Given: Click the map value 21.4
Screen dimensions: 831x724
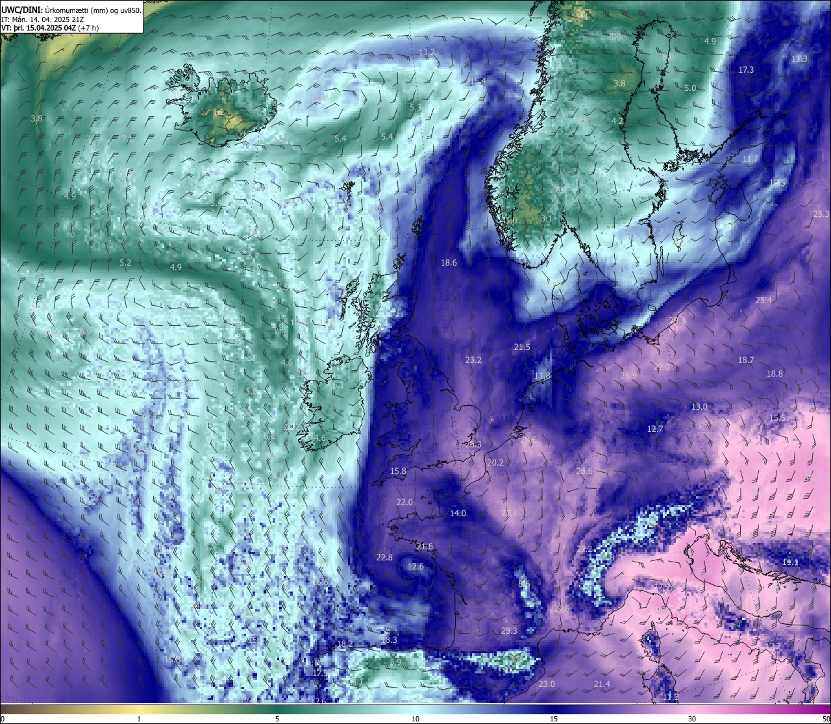Looking at the screenshot, I should (602, 684).
